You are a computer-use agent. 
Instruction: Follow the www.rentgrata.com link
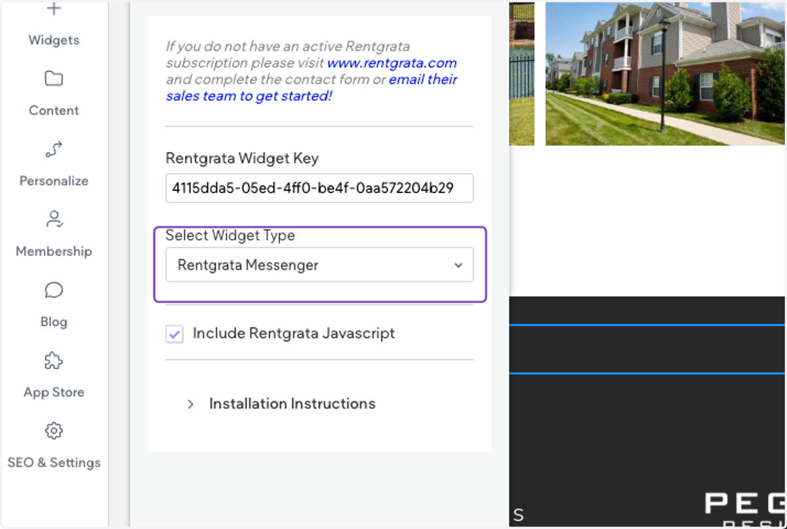[392, 64]
